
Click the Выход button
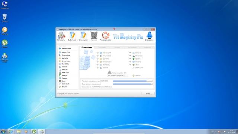coord(148,94)
